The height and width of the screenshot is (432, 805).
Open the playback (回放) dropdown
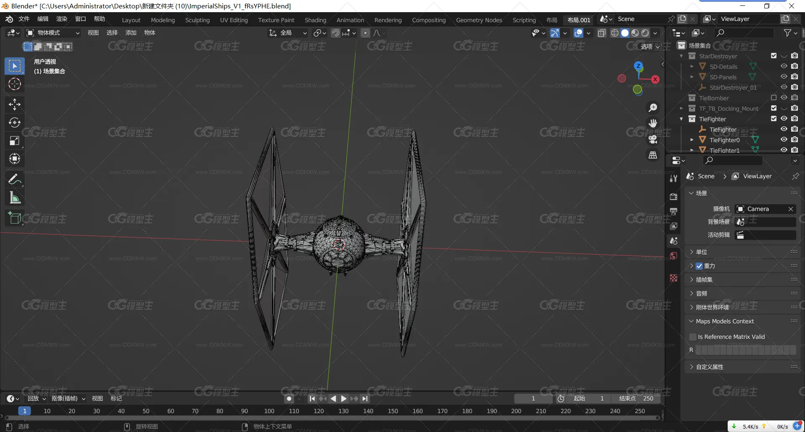click(x=36, y=398)
